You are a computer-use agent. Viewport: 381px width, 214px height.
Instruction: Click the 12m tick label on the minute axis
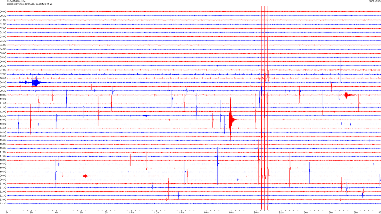pyautogui.click(x=156, y=212)
